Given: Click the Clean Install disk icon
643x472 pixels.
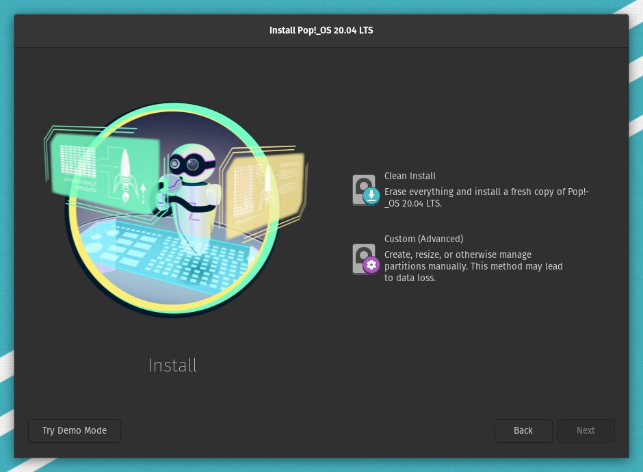Looking at the screenshot, I should (365, 190).
